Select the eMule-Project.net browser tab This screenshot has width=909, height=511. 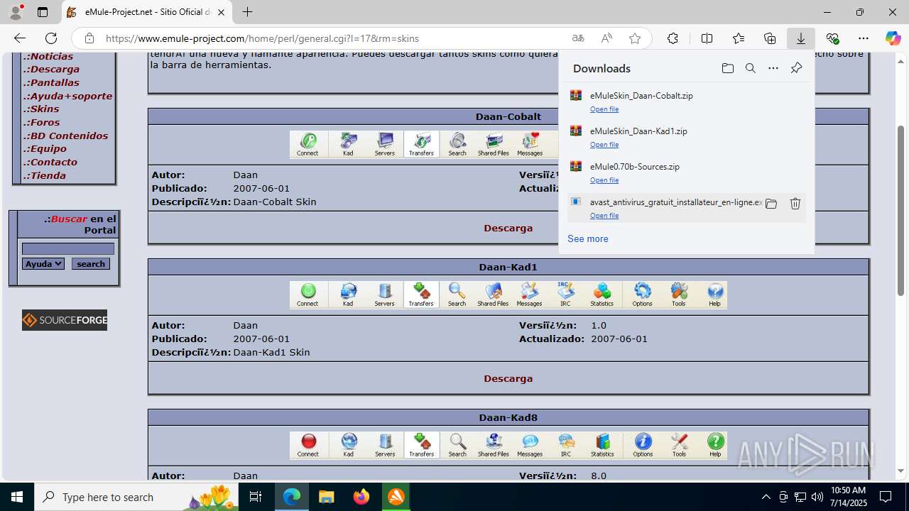point(147,12)
